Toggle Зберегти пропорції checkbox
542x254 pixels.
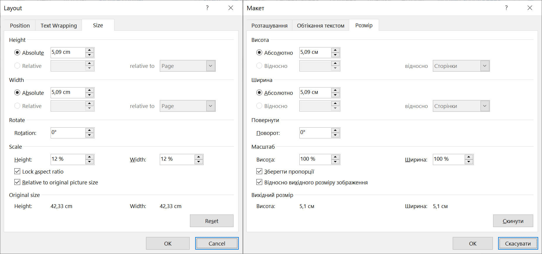pyautogui.click(x=259, y=171)
